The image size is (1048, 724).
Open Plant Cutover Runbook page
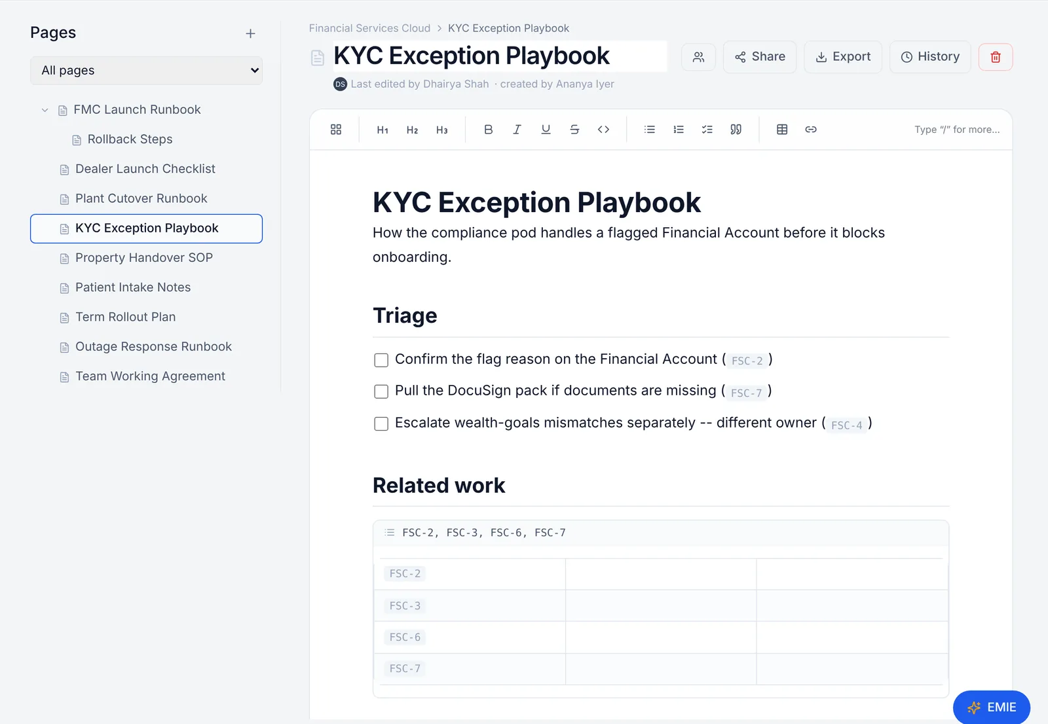[x=141, y=198]
